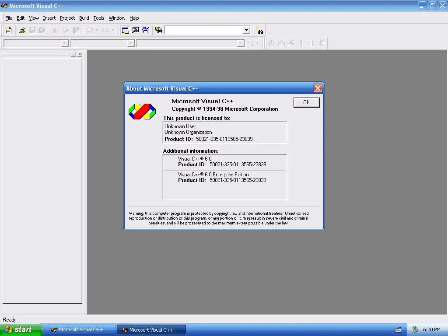Click the Compile icon in Build MiniBar
The height and width of the screenshot is (336, 448).
271,43
